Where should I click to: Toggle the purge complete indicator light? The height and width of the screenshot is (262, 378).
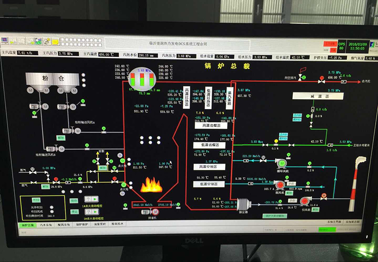(52, 211)
